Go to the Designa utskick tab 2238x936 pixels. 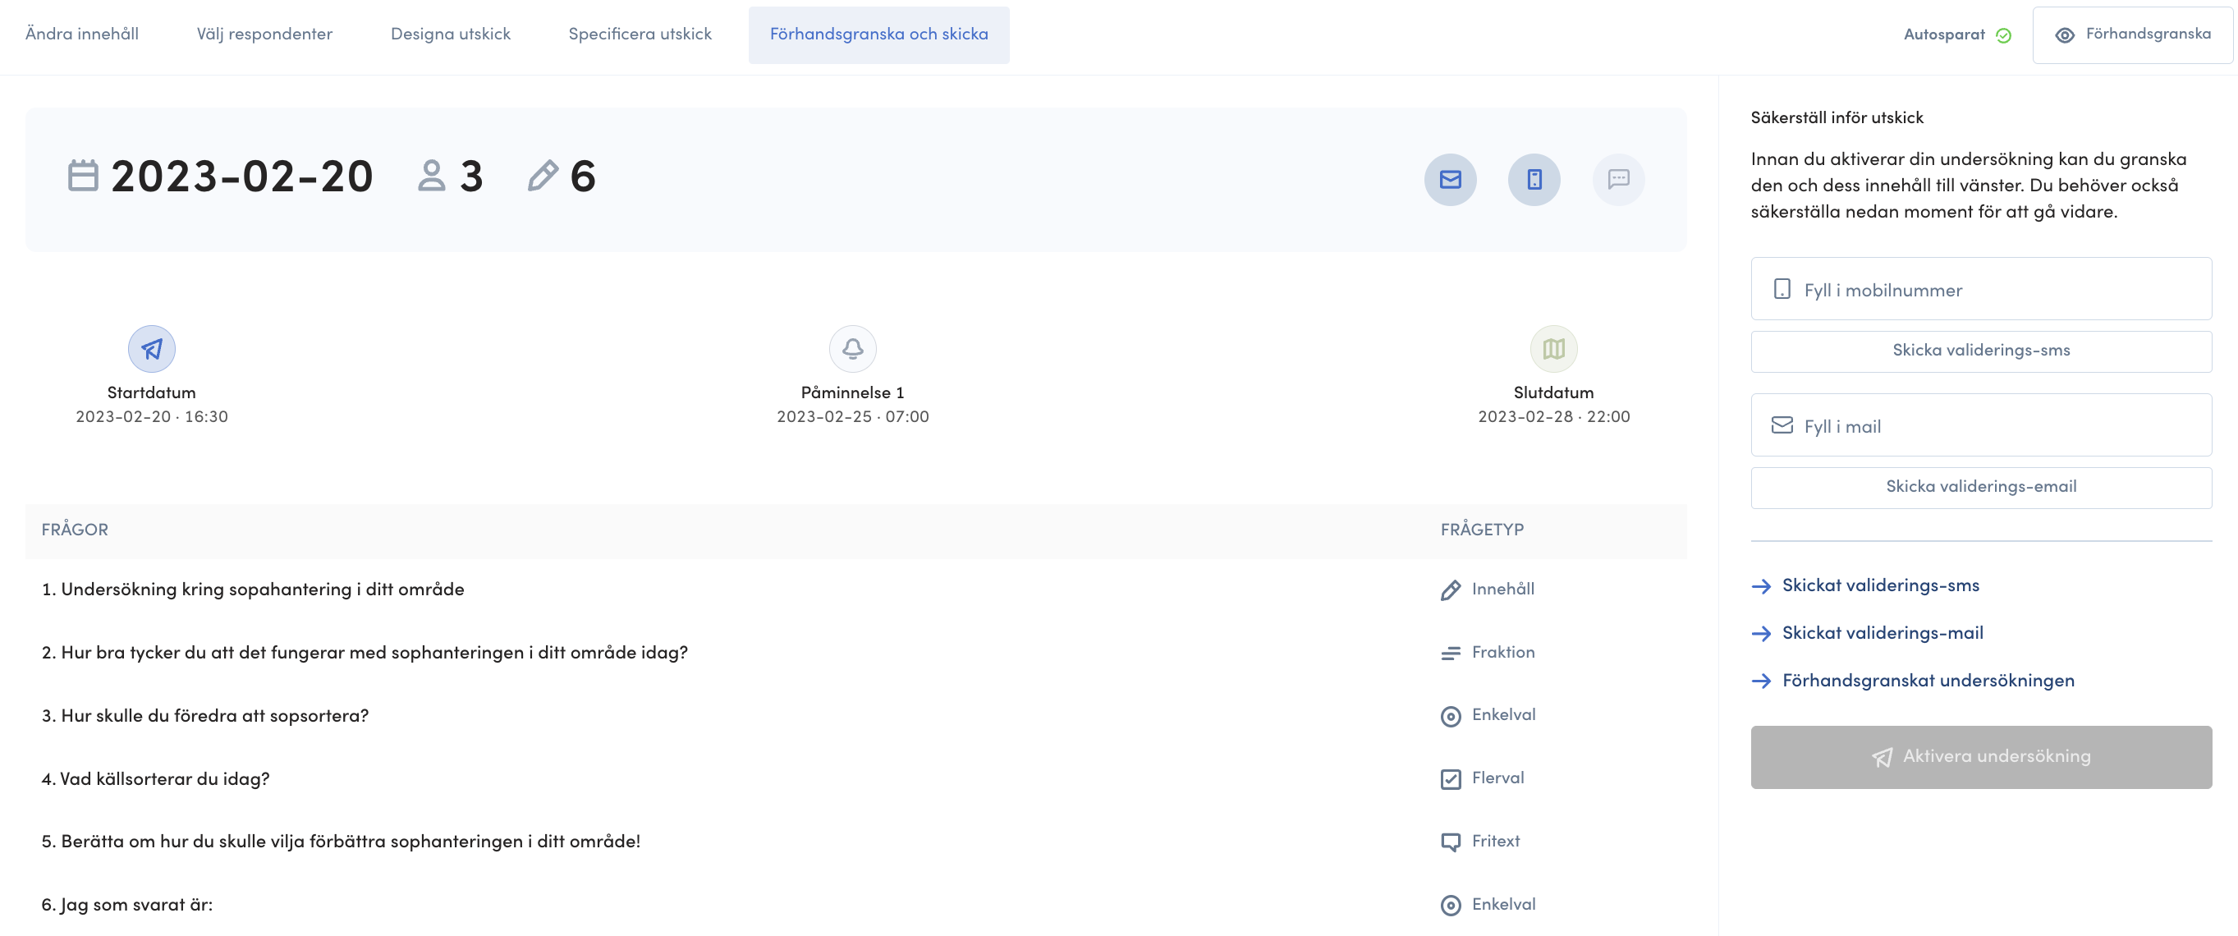(450, 34)
